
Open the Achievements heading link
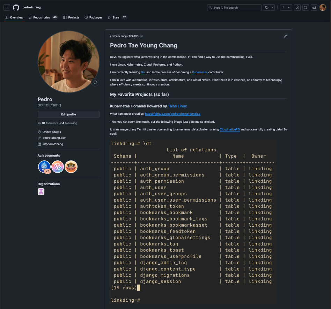[49, 156]
